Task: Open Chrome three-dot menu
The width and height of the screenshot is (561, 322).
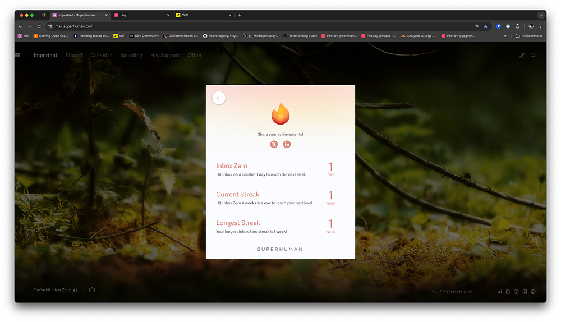Action: point(541,26)
